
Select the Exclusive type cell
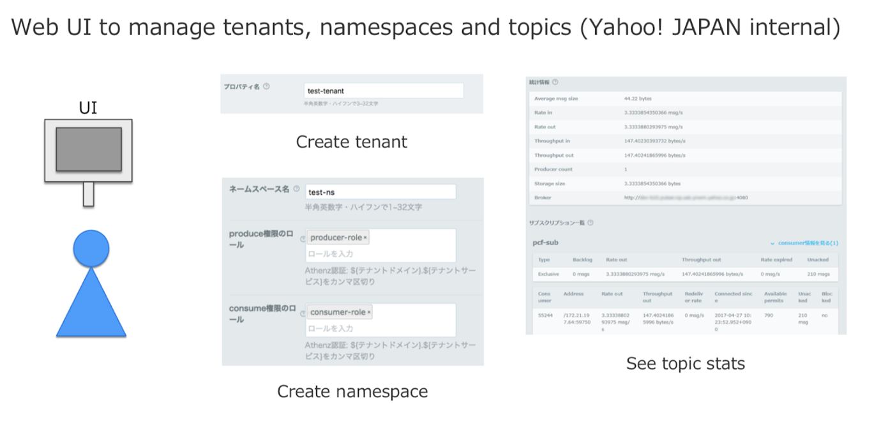[x=548, y=274]
